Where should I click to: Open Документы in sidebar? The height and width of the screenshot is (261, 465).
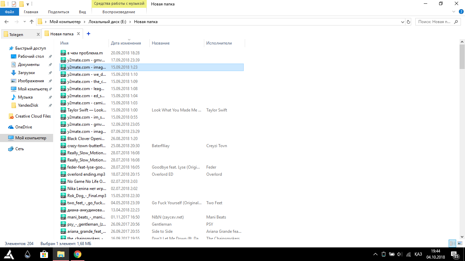(29, 65)
